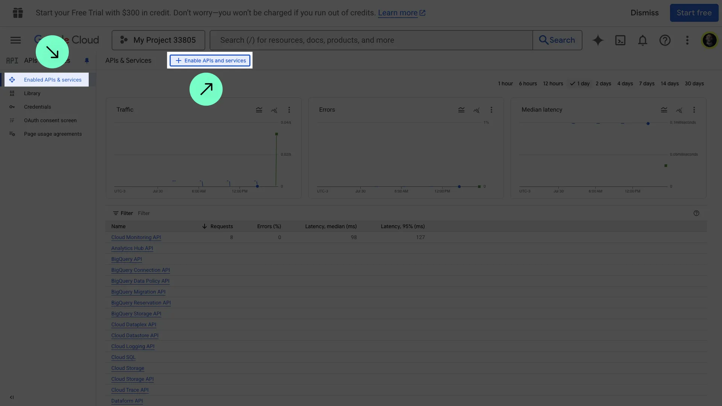The image size is (722, 406).
Task: Open Cloud SQL link
Action: click(123, 357)
